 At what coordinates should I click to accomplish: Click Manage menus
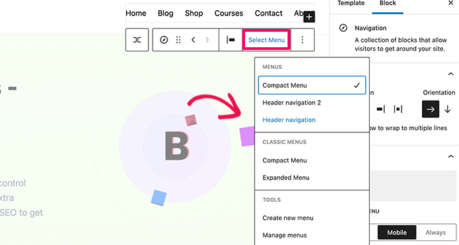pos(285,235)
